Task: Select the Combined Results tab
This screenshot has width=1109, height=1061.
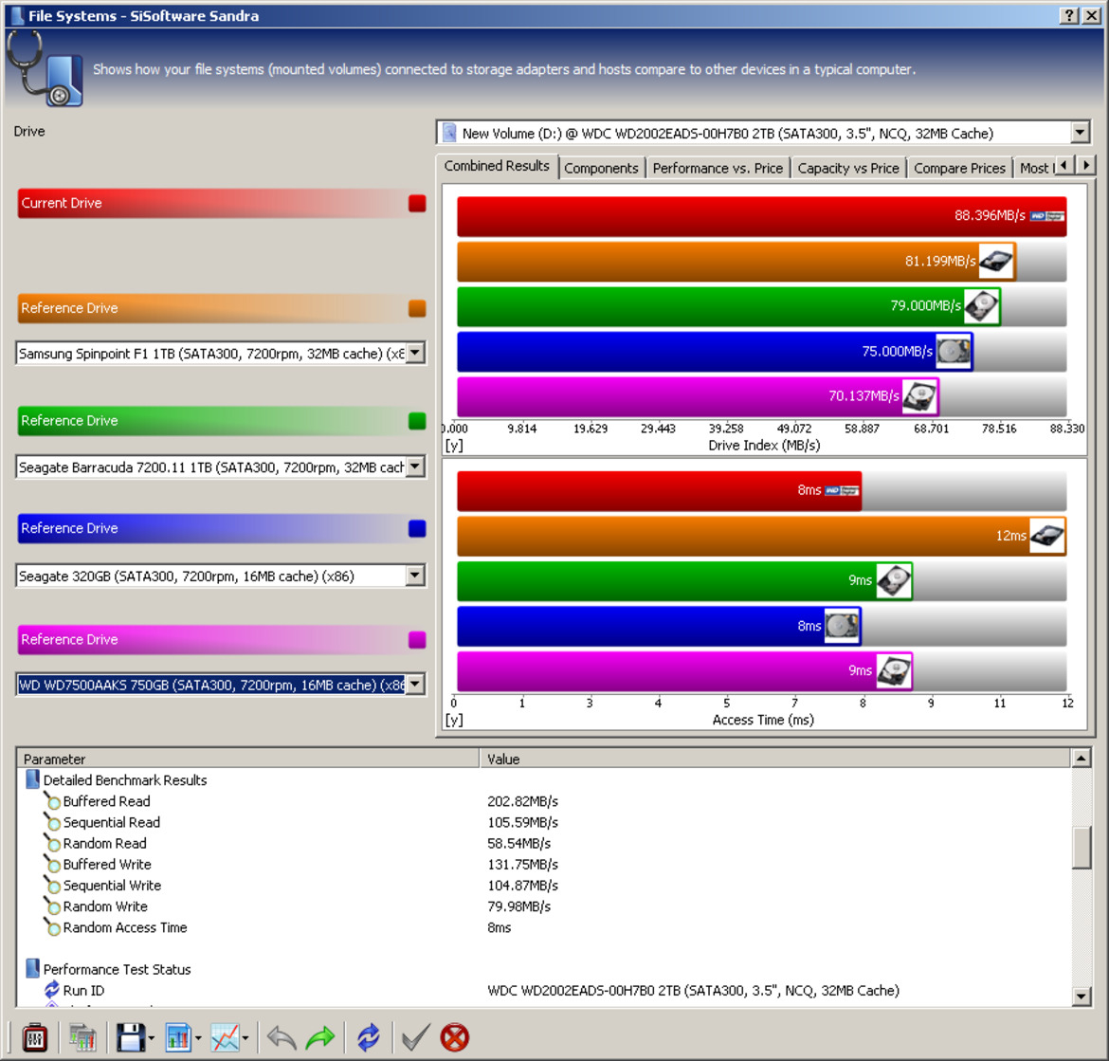Action: pos(497,166)
